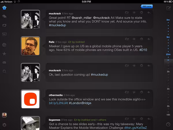Open the media photos tab in the sidebar
The width and height of the screenshot is (173, 130).
pyautogui.click(x=4, y=34)
